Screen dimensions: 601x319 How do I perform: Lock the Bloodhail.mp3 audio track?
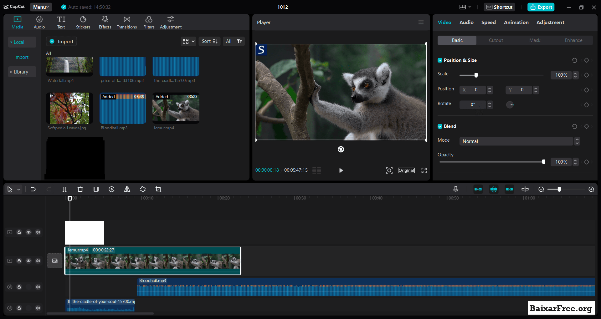[19, 287]
